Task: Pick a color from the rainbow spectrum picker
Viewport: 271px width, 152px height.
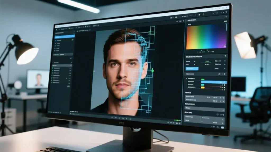Action: tap(204, 36)
